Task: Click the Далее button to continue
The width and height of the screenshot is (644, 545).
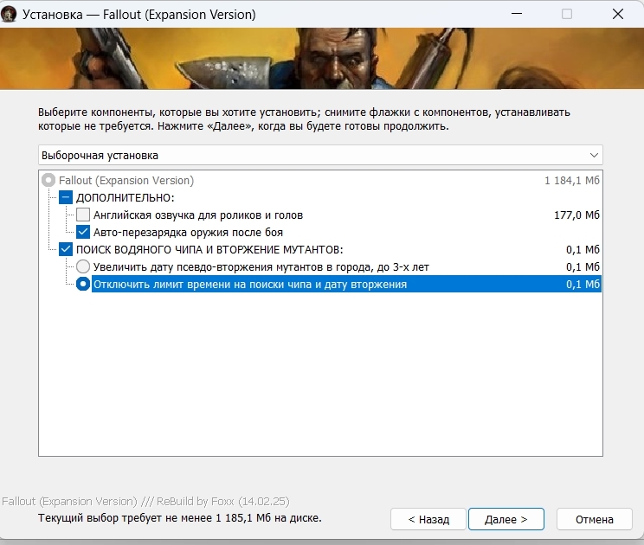Action: 506,519
